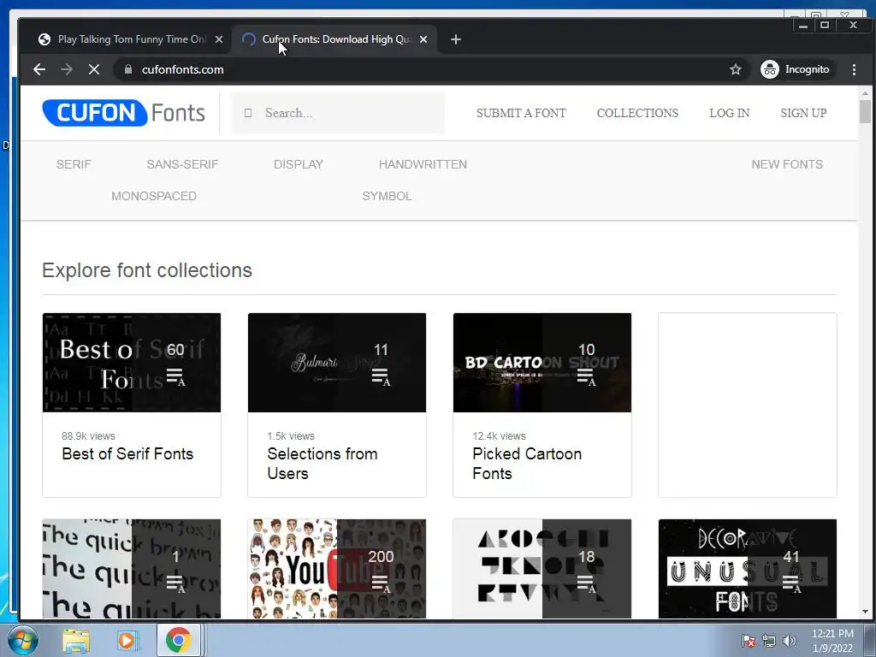Click font list icon under count 41

791,583
